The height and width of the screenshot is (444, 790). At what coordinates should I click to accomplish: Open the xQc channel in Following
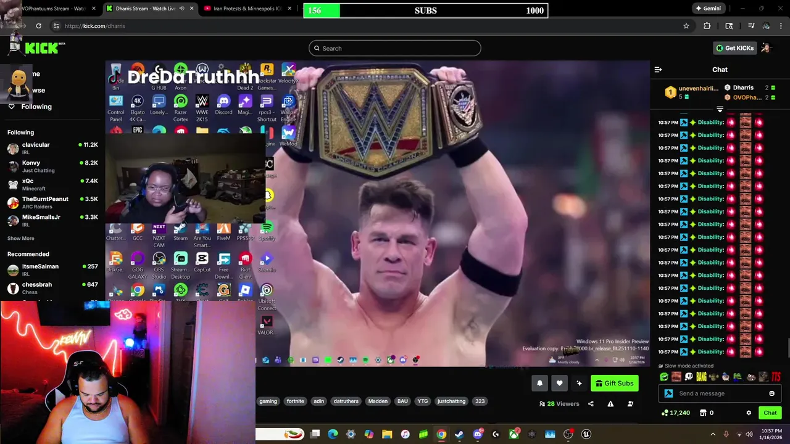[x=53, y=184]
